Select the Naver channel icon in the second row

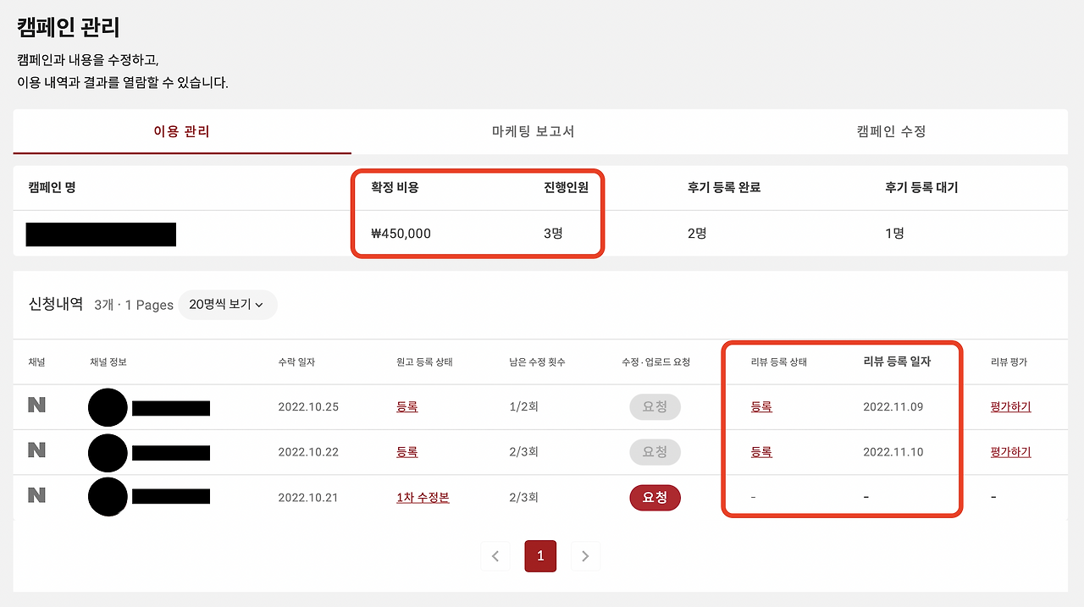[x=36, y=452]
